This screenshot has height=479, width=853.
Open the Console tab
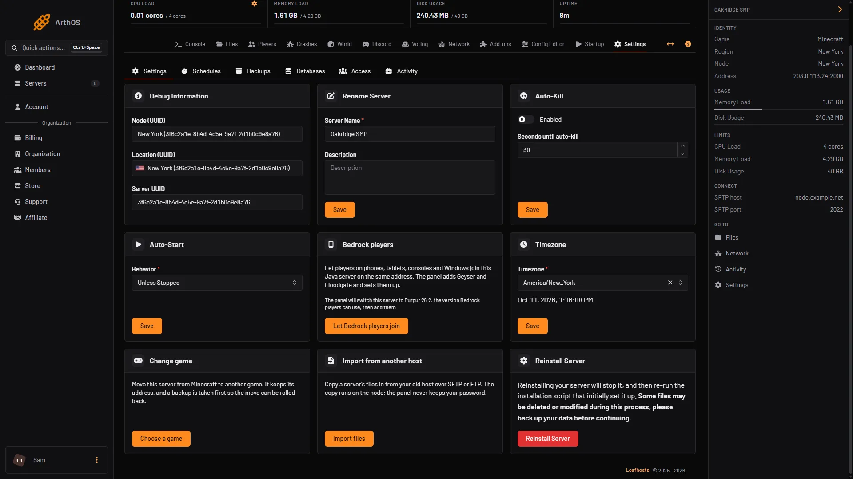point(190,44)
